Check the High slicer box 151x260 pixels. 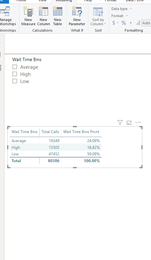click(x=15, y=74)
